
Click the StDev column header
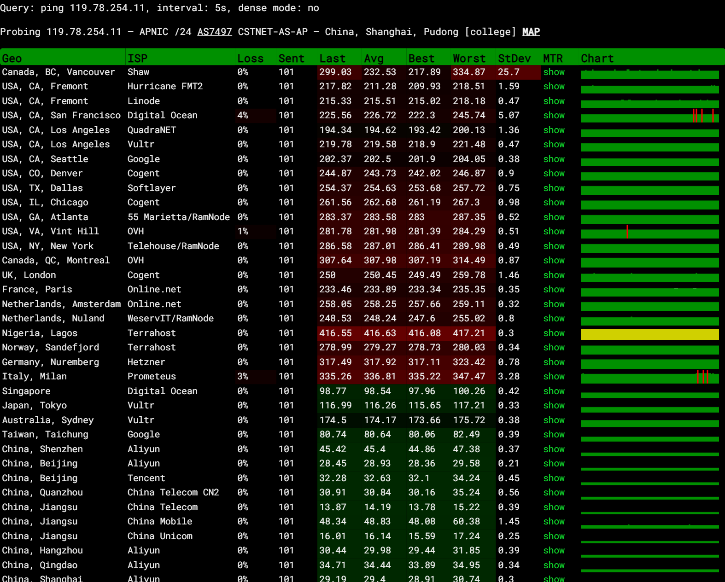514,58
